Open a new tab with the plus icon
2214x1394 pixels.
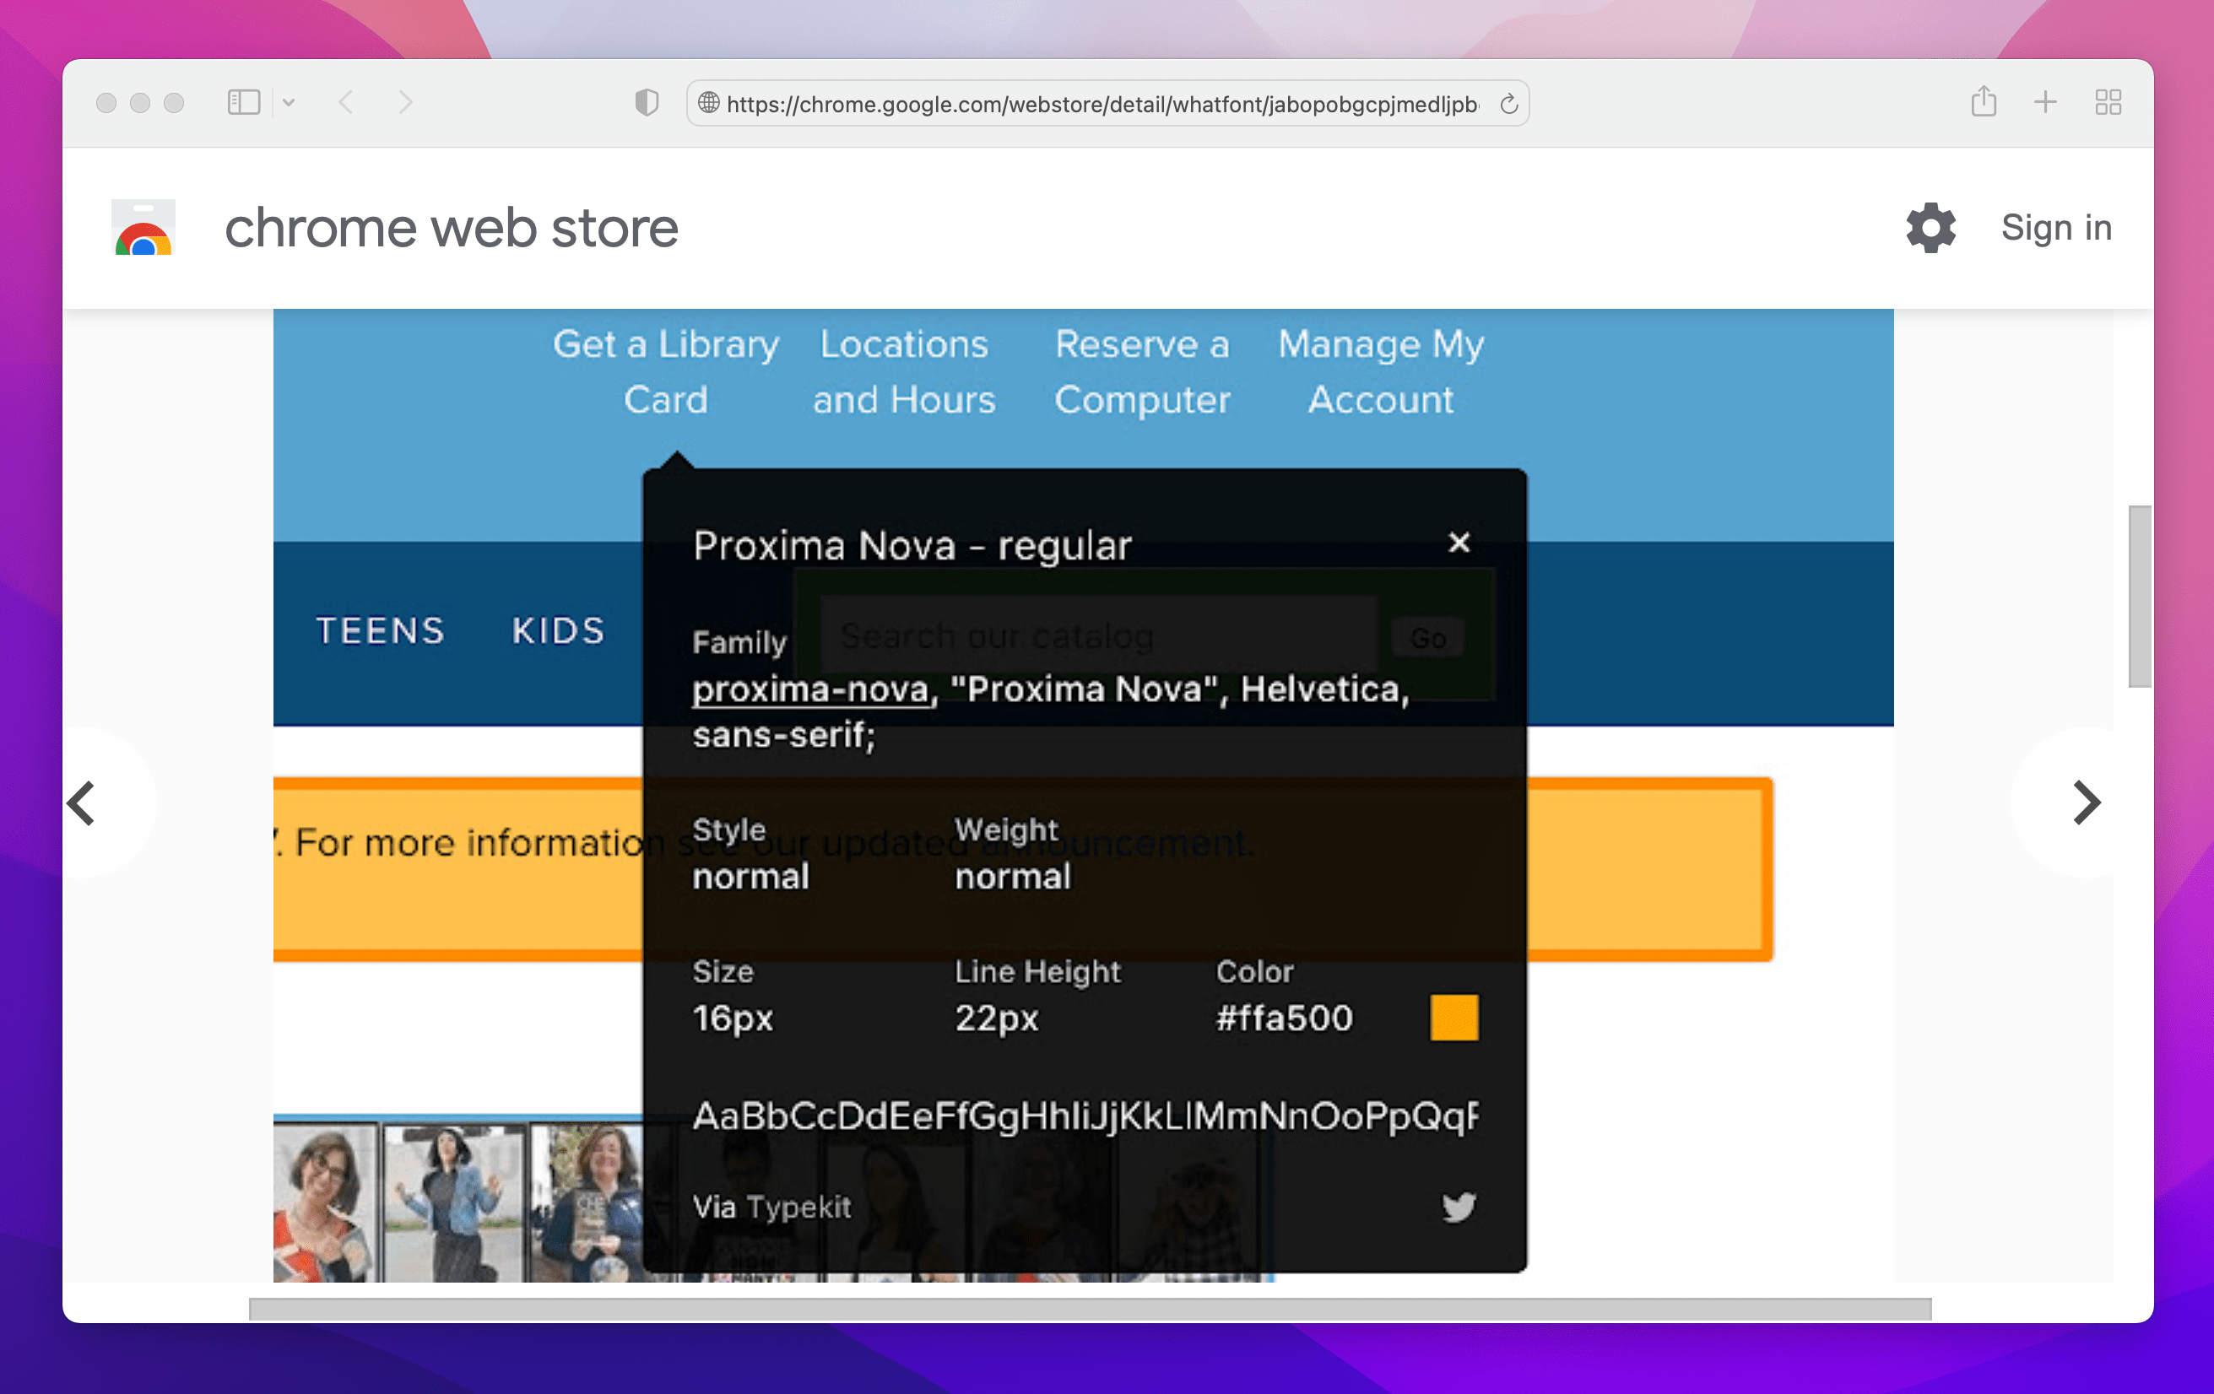point(2045,102)
